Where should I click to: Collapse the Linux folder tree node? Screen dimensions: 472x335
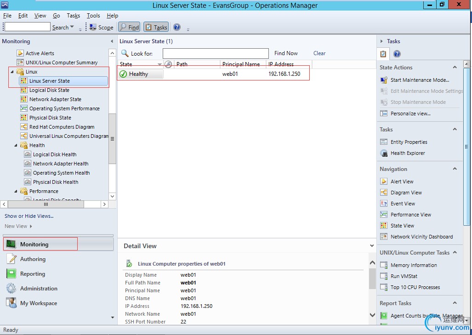[x=12, y=72]
